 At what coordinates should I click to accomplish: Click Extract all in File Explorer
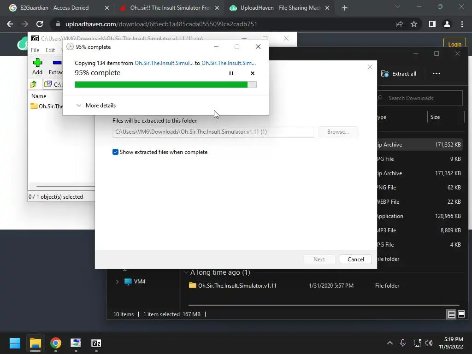click(399, 74)
